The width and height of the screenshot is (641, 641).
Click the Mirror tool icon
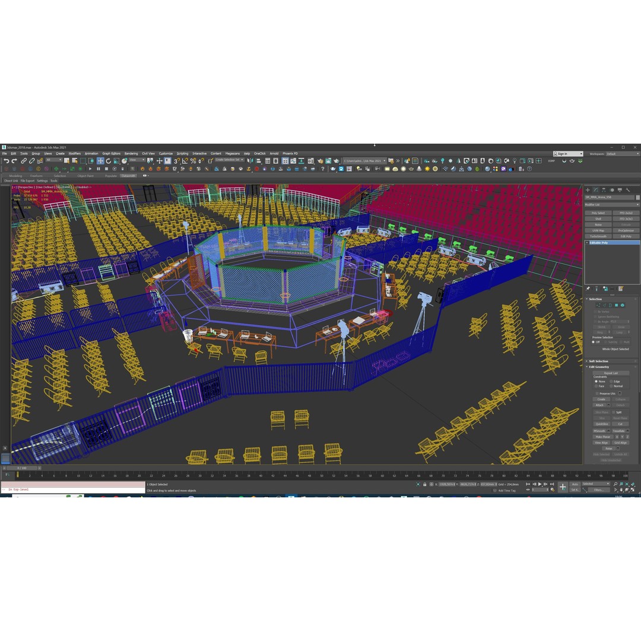(x=250, y=161)
